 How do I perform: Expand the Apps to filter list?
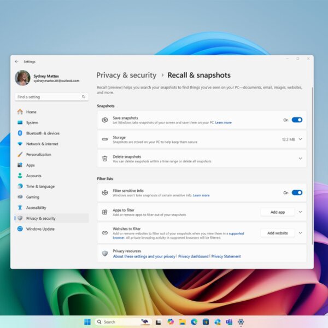pos(300,212)
